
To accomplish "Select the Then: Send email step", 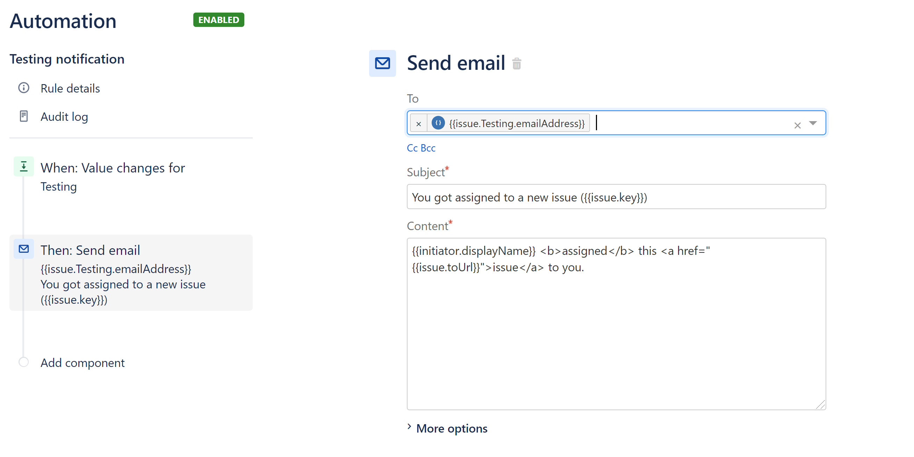I will point(91,250).
